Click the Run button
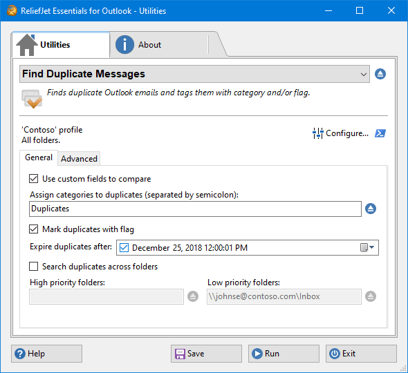 click(x=284, y=354)
